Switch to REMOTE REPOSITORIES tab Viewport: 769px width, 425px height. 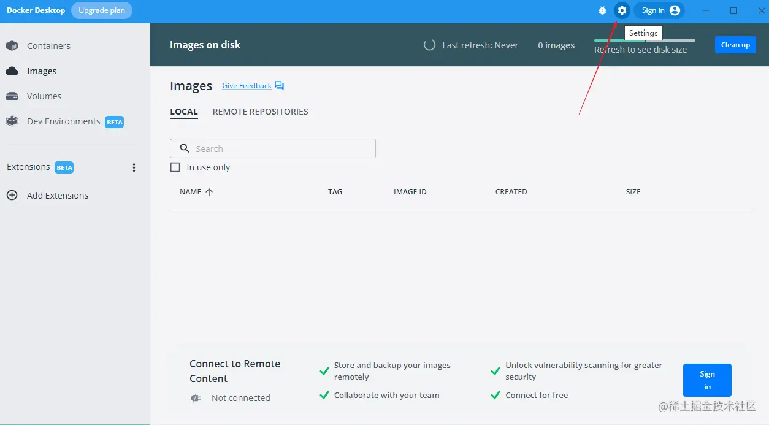click(261, 112)
